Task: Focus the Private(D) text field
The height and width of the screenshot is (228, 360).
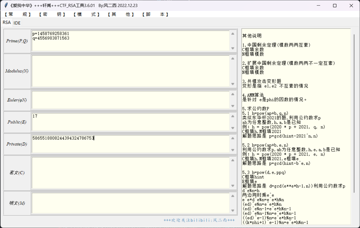Action: [x=131, y=144]
